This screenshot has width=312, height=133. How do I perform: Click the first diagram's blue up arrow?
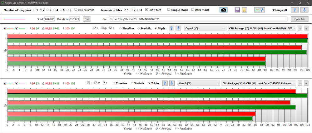[x=171, y=28]
